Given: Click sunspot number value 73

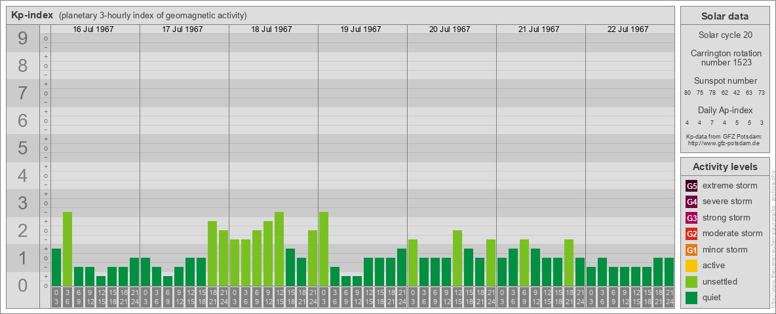Looking at the screenshot, I should 762,92.
